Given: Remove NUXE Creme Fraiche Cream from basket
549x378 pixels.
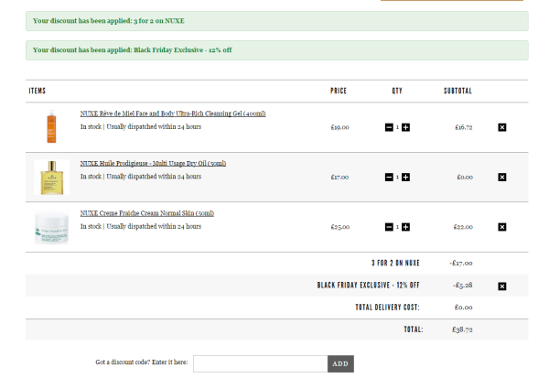Looking at the screenshot, I should point(501,227).
